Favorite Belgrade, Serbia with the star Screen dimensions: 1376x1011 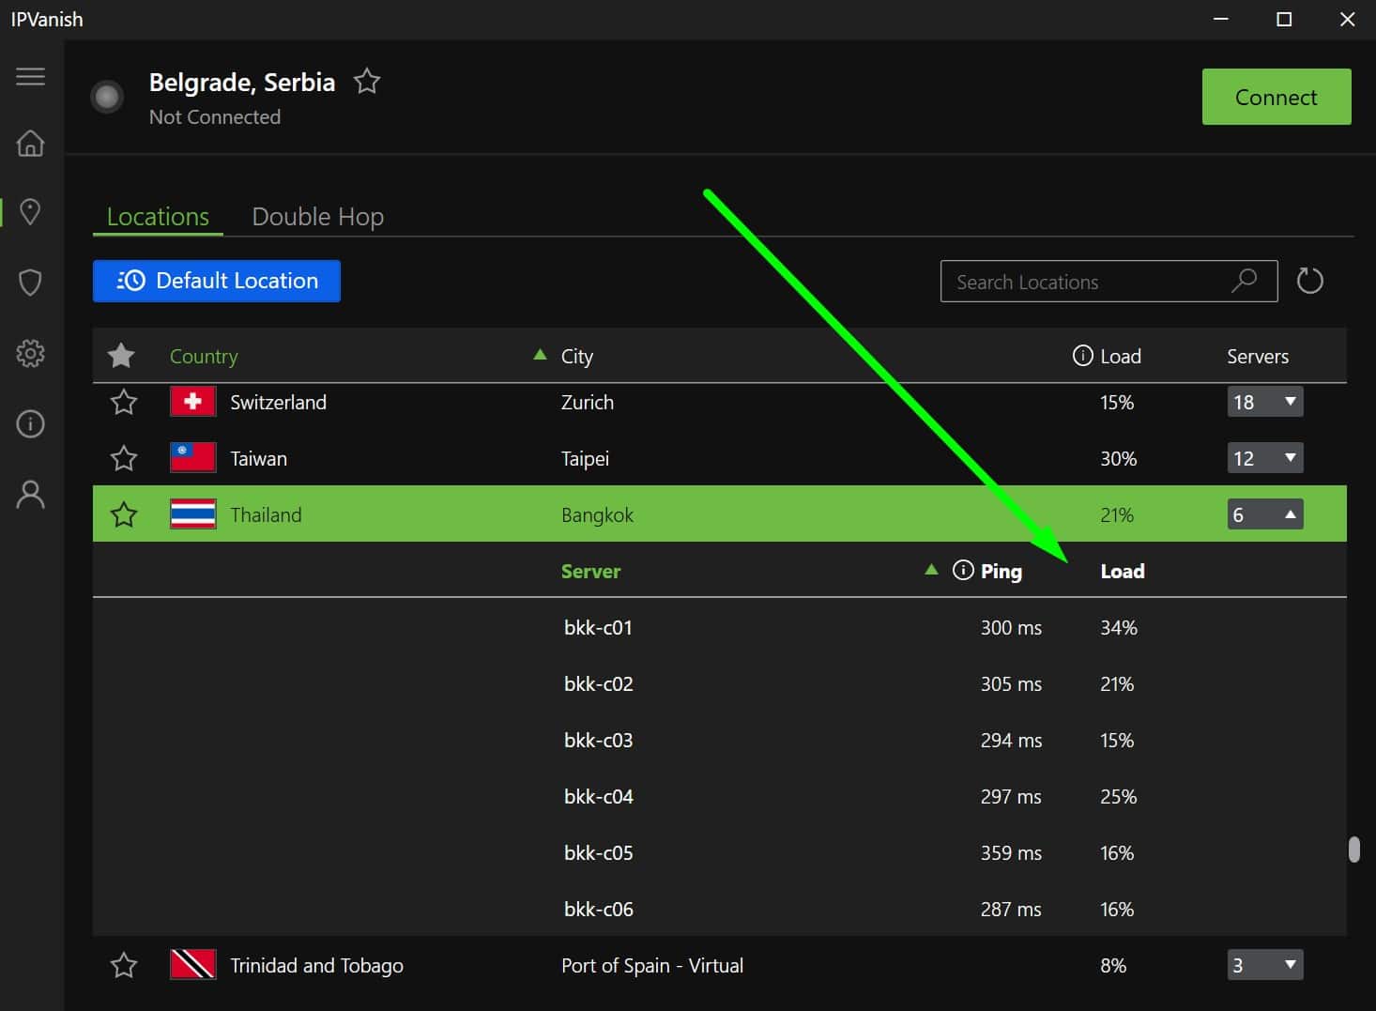coord(367,82)
